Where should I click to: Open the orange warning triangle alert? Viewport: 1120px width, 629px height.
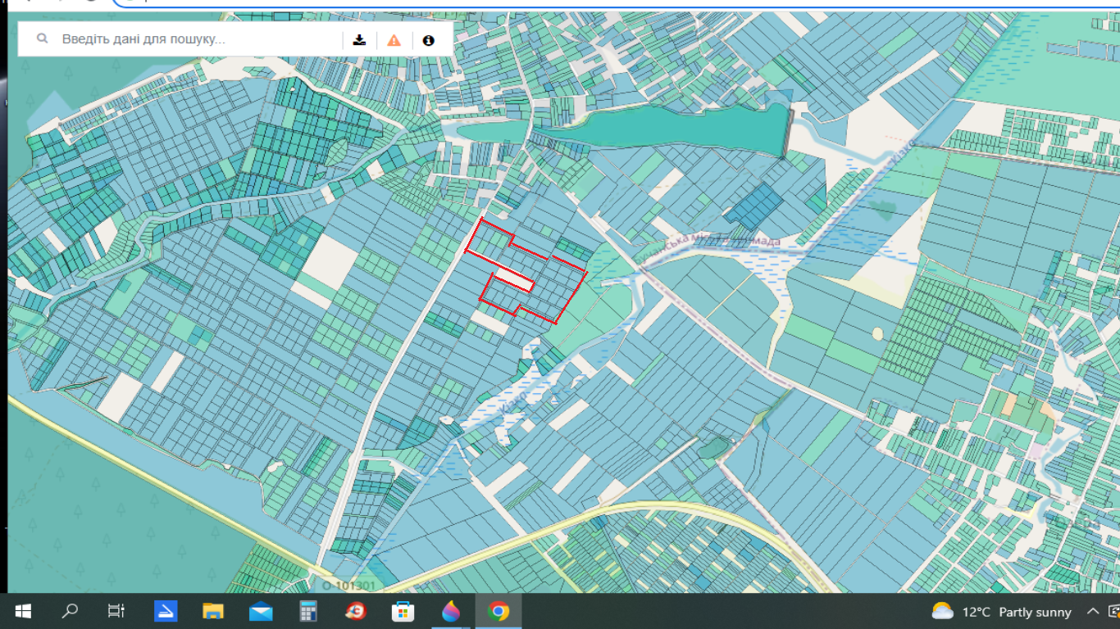[x=394, y=39]
